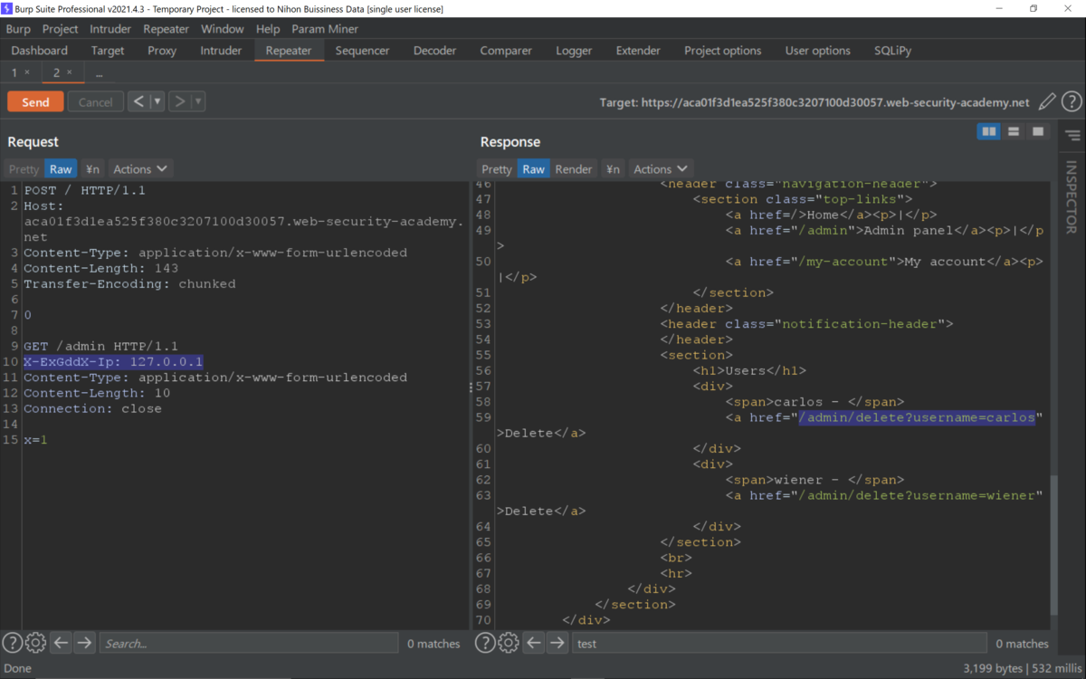
Task: Switch to the Comparer tab
Action: [x=506, y=51]
